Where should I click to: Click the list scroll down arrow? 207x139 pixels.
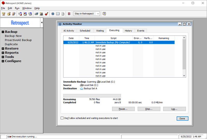click(x=184, y=76)
